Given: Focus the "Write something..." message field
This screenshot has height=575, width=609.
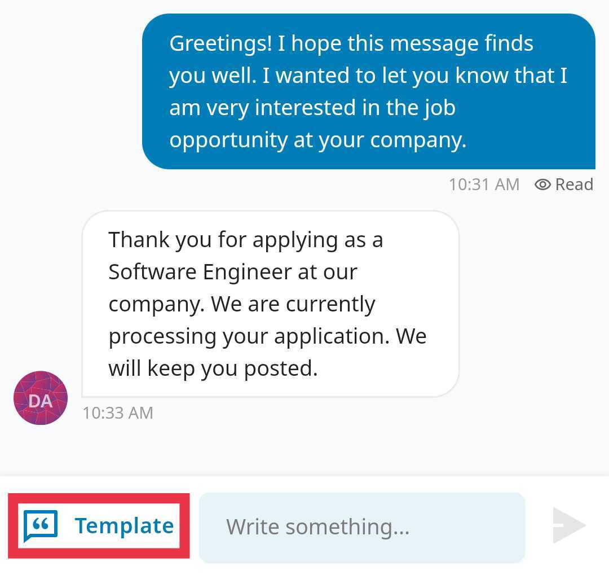Looking at the screenshot, I should point(362,527).
